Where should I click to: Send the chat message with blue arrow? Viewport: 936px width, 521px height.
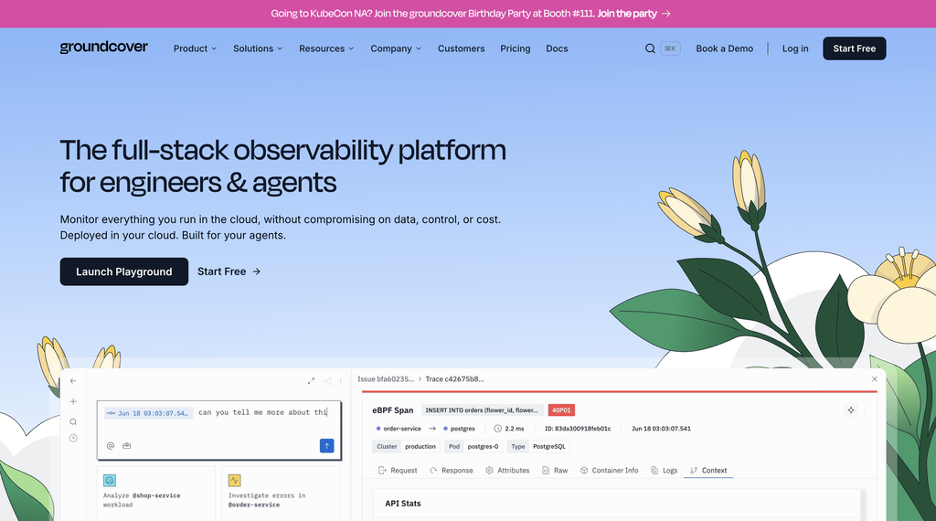326,446
